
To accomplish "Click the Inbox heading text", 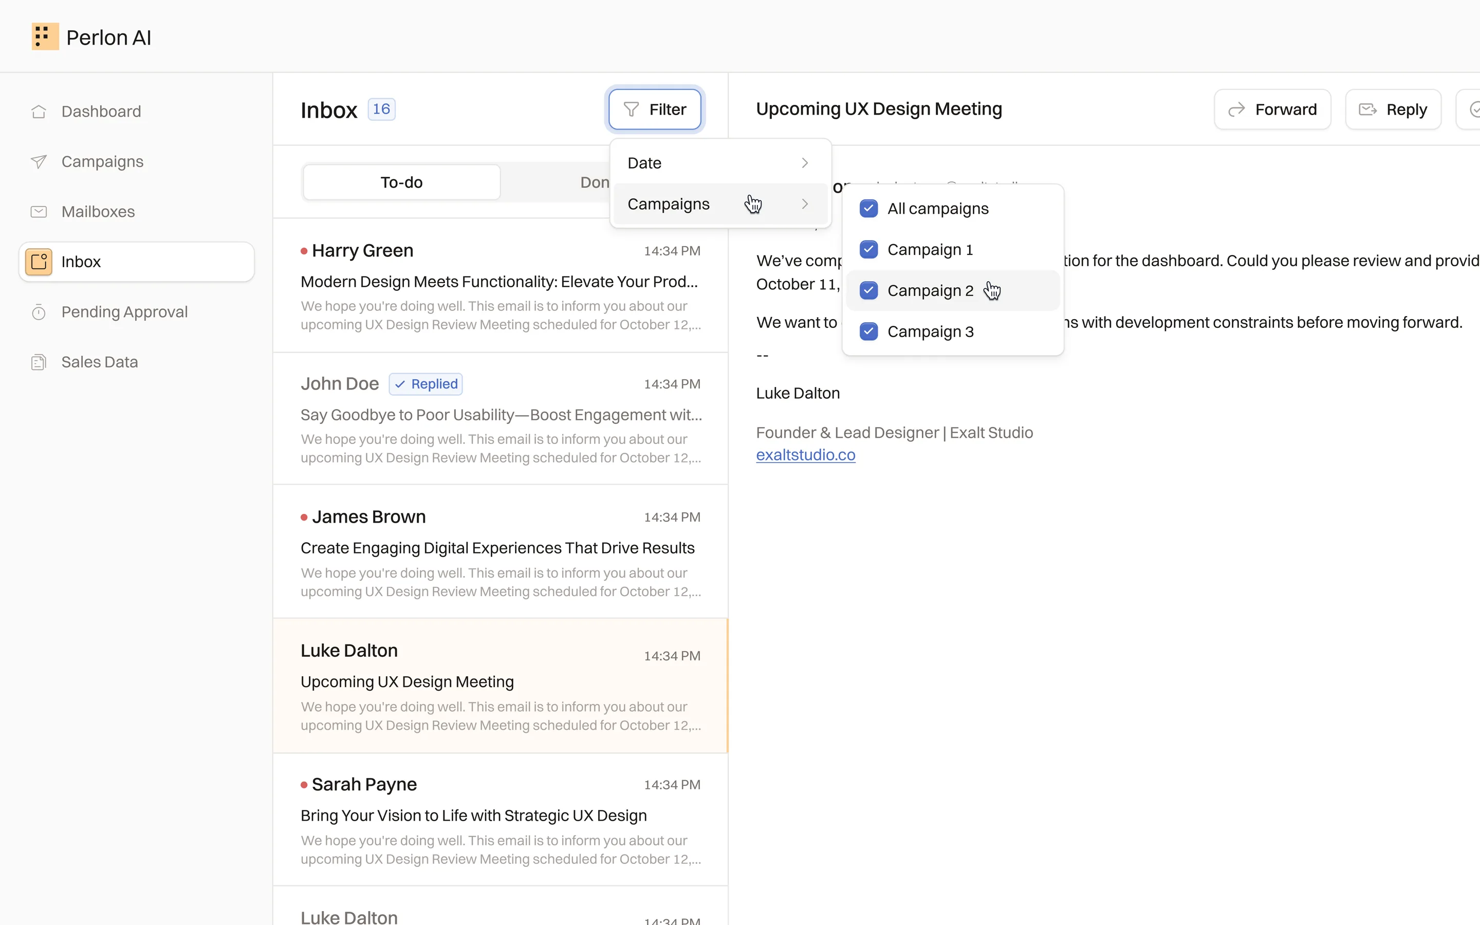I will point(329,110).
